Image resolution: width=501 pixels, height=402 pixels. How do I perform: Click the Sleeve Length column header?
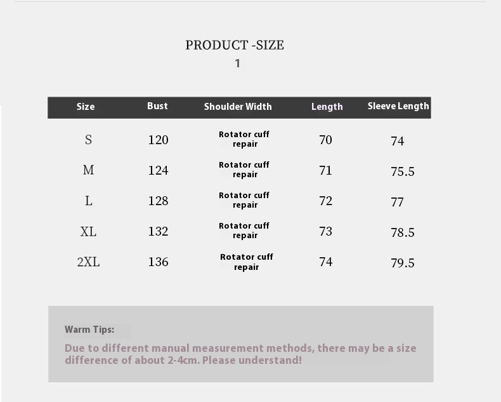point(398,106)
